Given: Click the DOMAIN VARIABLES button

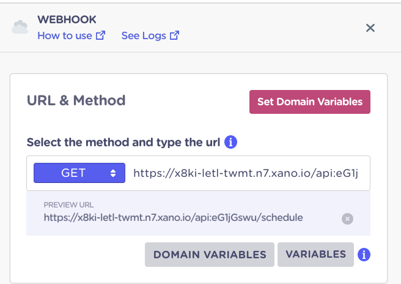Looking at the screenshot, I should click(210, 255).
